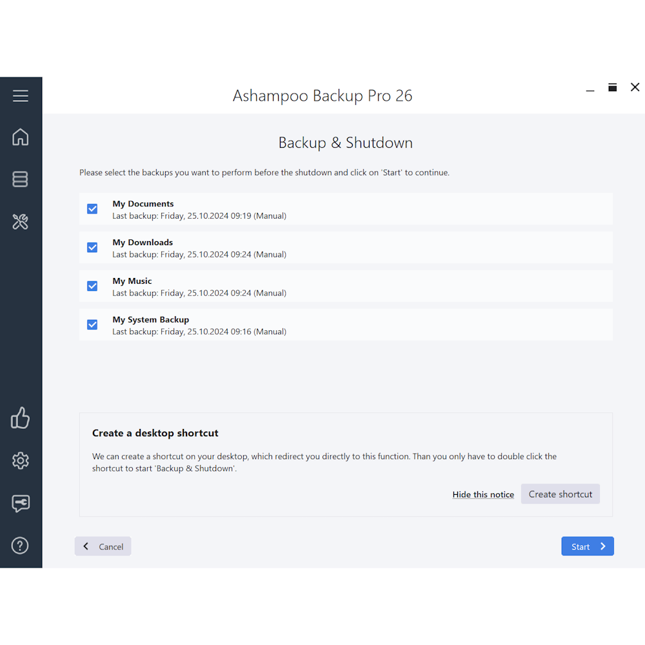This screenshot has width=645, height=645.
Task: Uncheck the My Downloads backup checkbox
Action: click(x=92, y=248)
